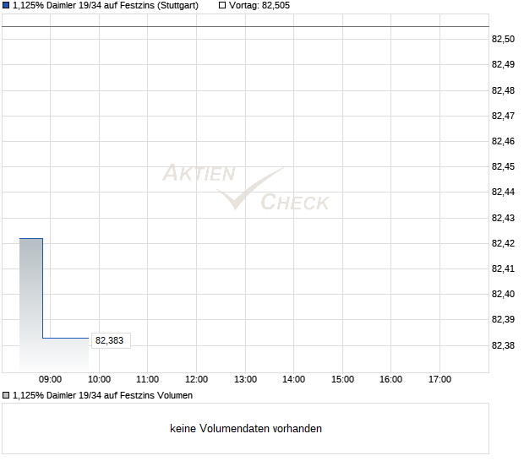
Task: Click the 82,40 price axis label
Action: pos(503,294)
